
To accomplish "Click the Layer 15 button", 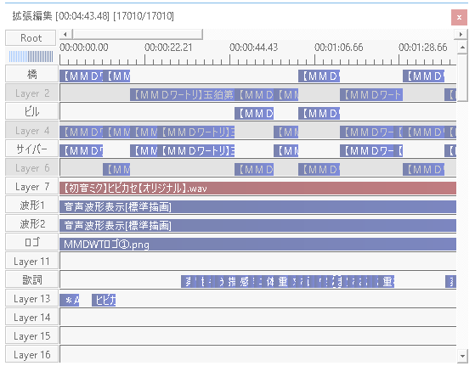I will click(31, 336).
